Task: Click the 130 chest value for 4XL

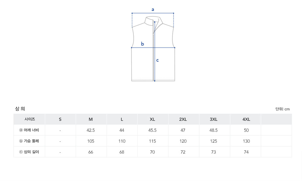Action: [x=246, y=141]
